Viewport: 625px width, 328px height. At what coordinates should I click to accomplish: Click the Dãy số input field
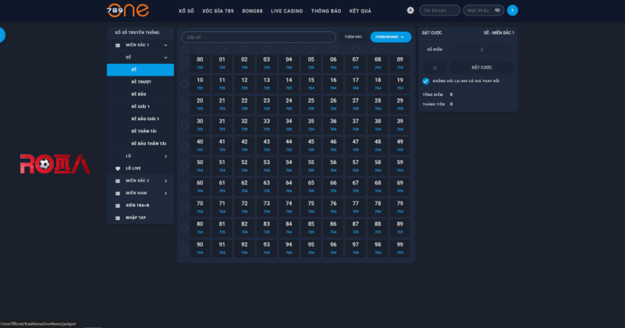click(259, 37)
